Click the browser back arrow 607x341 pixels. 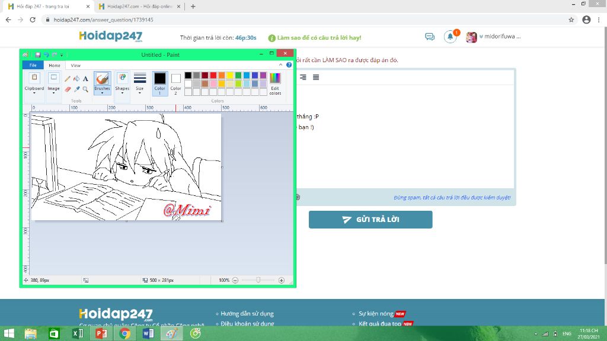(8, 20)
